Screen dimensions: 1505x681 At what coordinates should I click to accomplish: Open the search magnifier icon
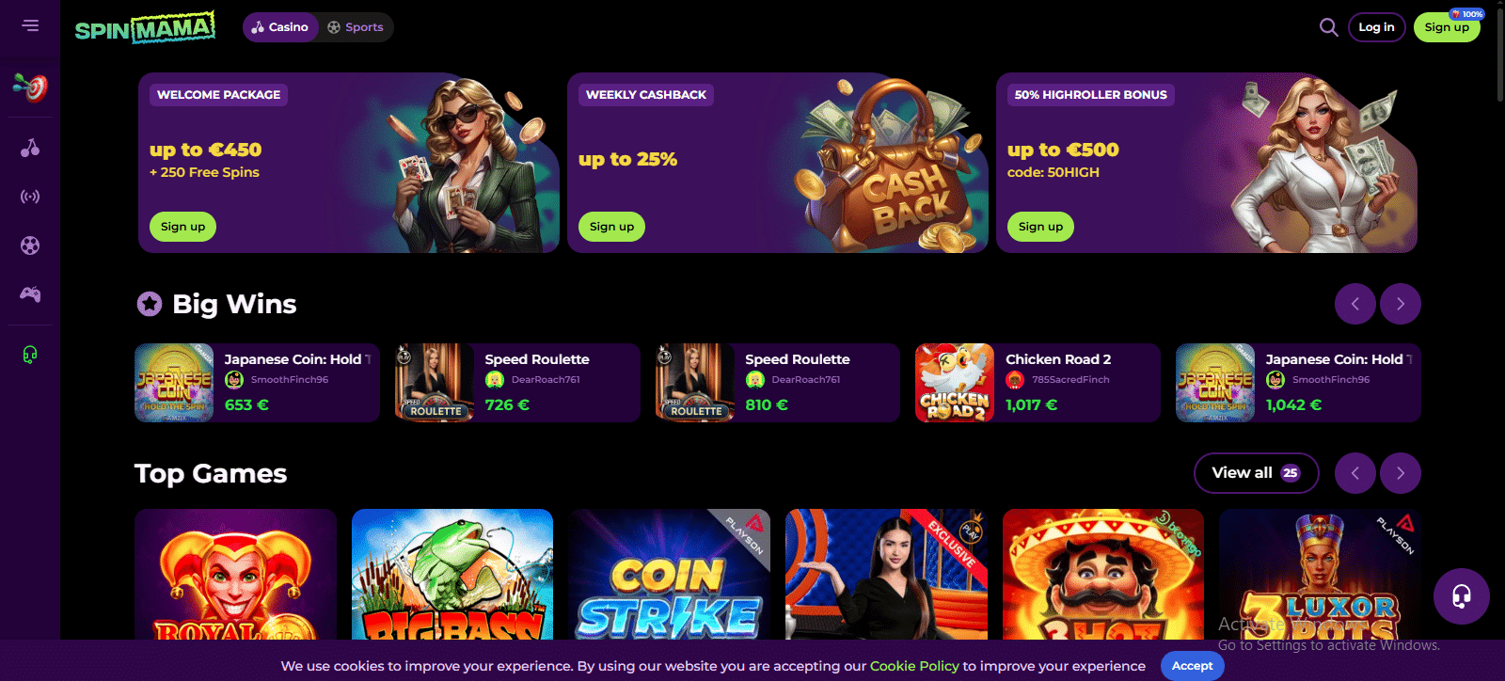pos(1328,27)
